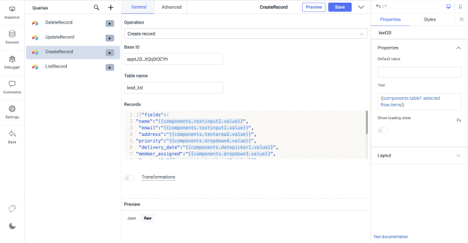Open the Settings panel
This screenshot has height=243, width=468.
pyautogui.click(x=12, y=112)
